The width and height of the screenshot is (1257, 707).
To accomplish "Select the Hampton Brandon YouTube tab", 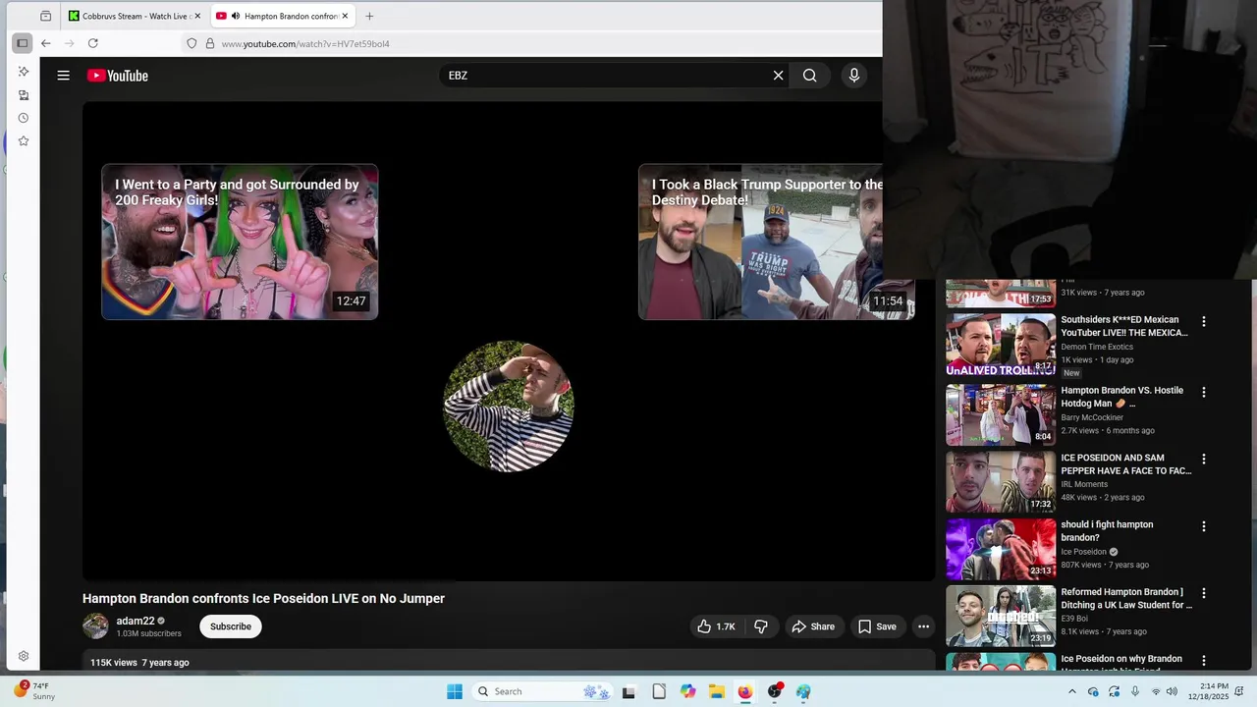I will click(285, 16).
